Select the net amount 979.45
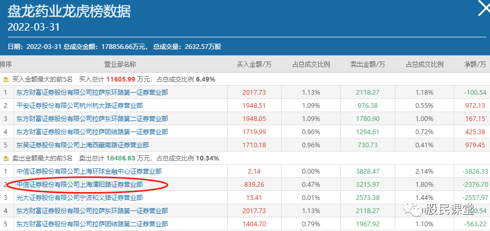490x231 pixels. (475, 145)
